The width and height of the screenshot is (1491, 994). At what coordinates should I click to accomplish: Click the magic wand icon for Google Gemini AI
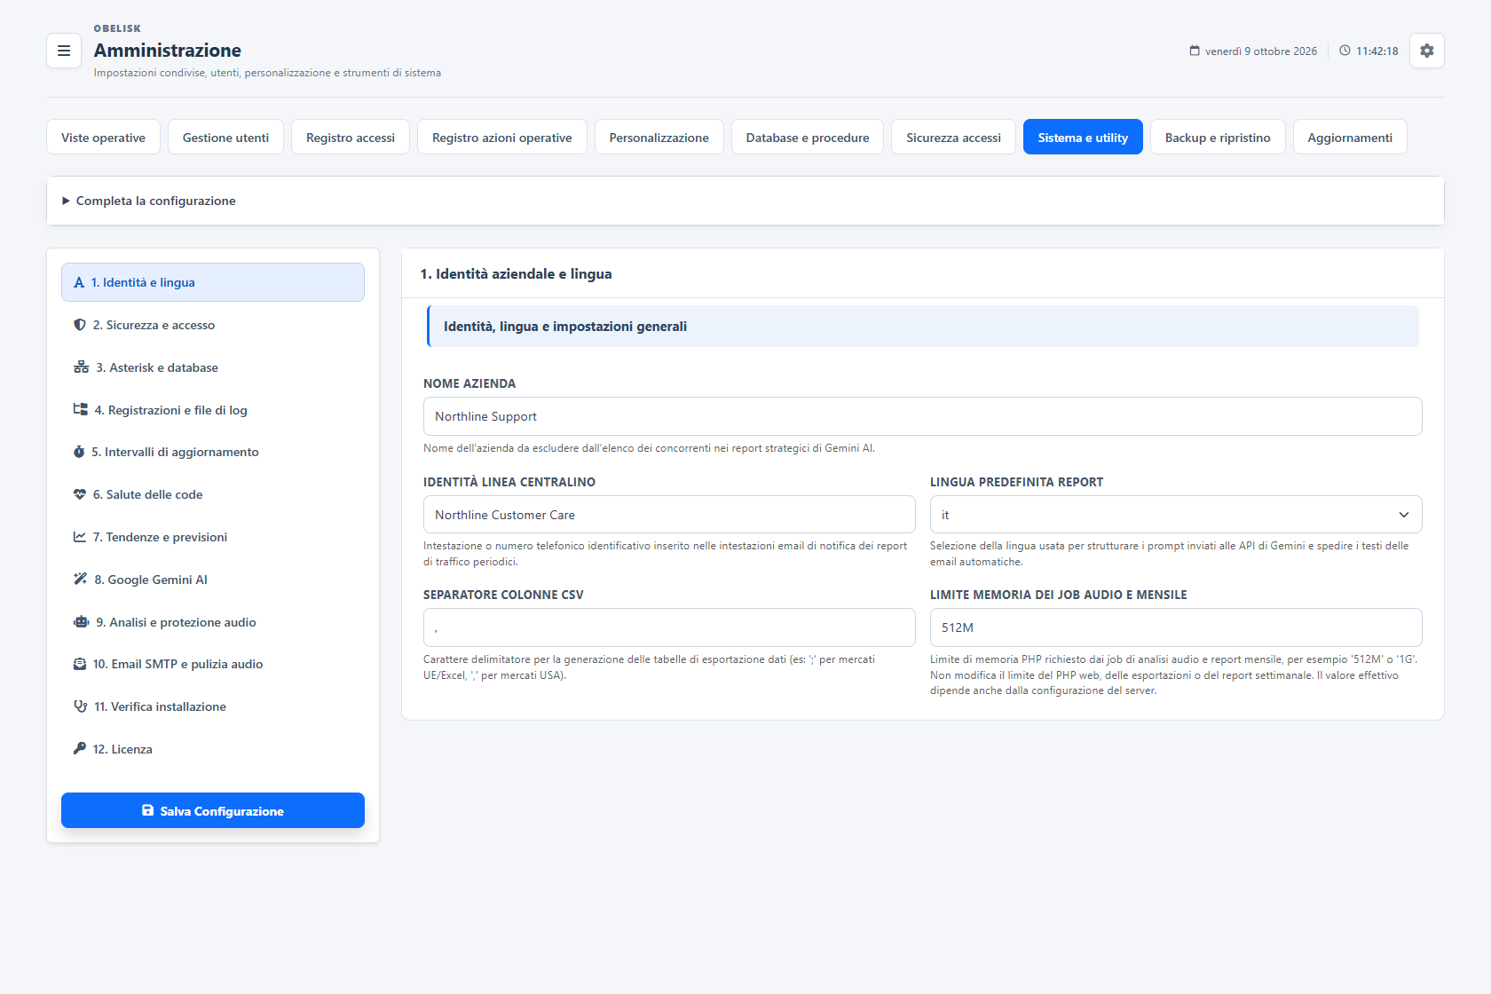[80, 580]
